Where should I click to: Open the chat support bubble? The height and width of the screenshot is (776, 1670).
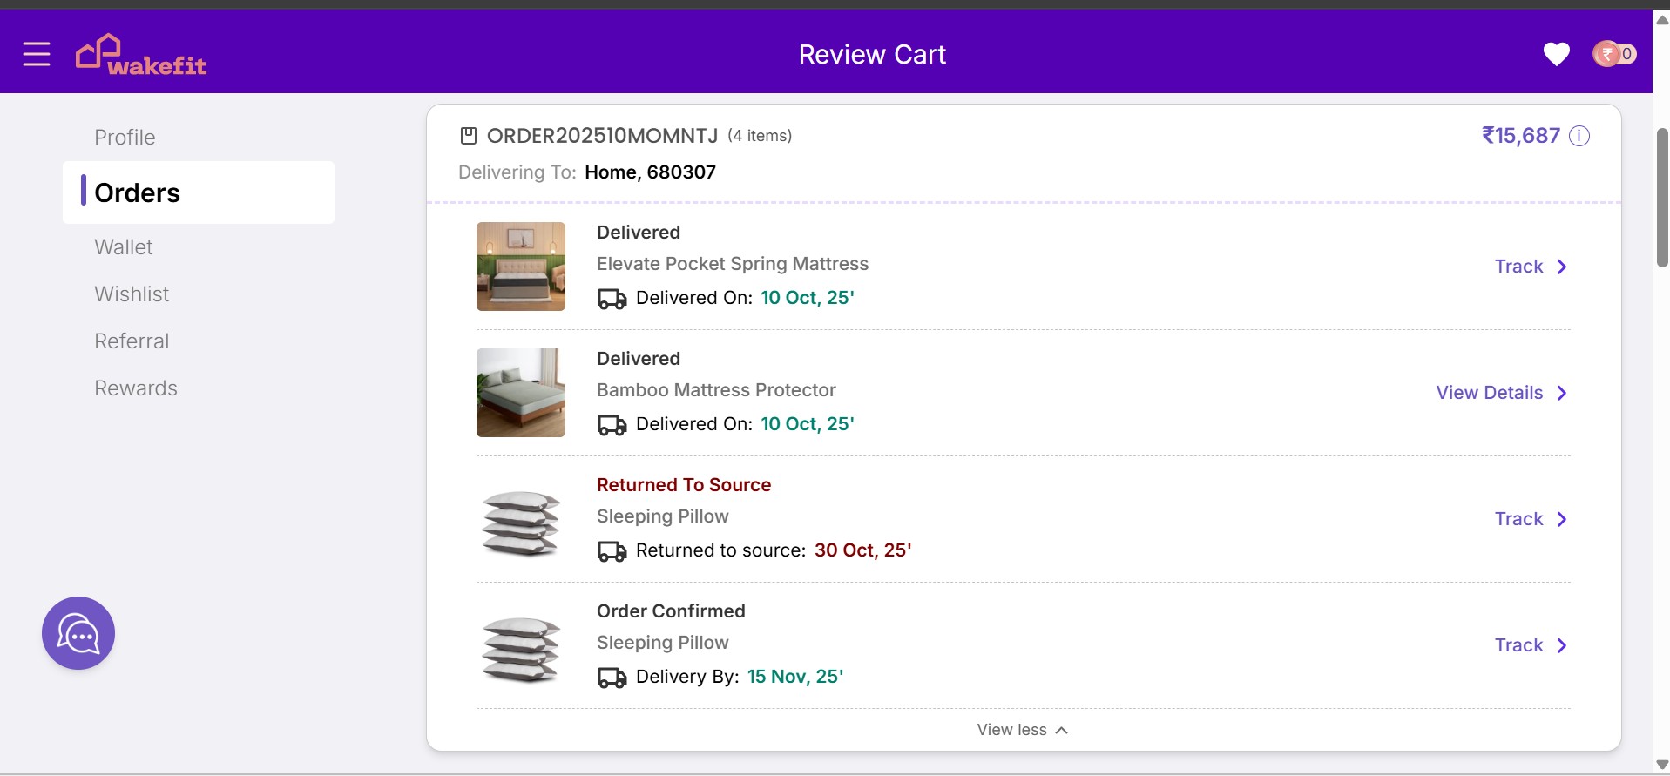78,633
